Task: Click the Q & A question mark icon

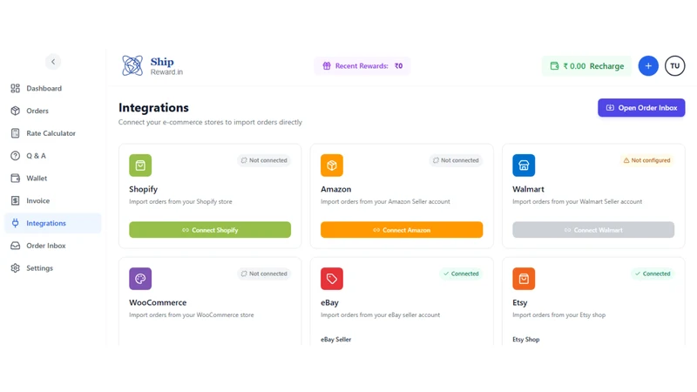Action: (15, 156)
